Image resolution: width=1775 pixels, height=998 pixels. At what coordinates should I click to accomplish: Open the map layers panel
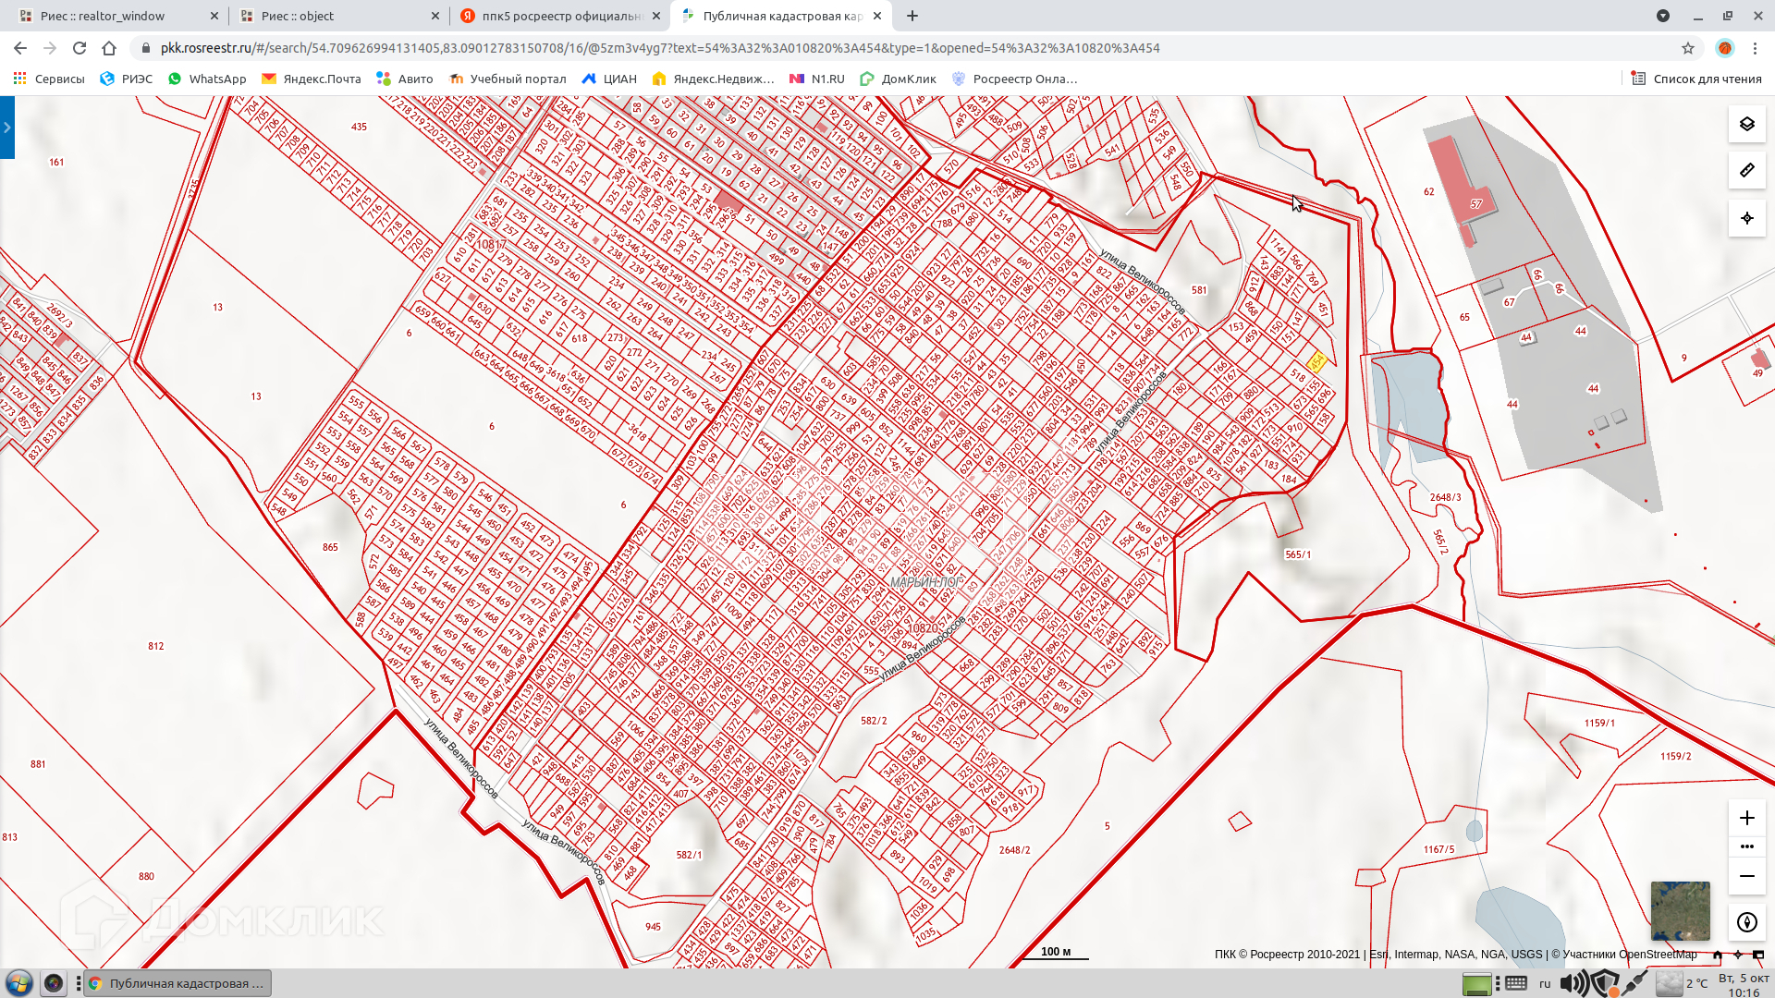pyautogui.click(x=1746, y=124)
